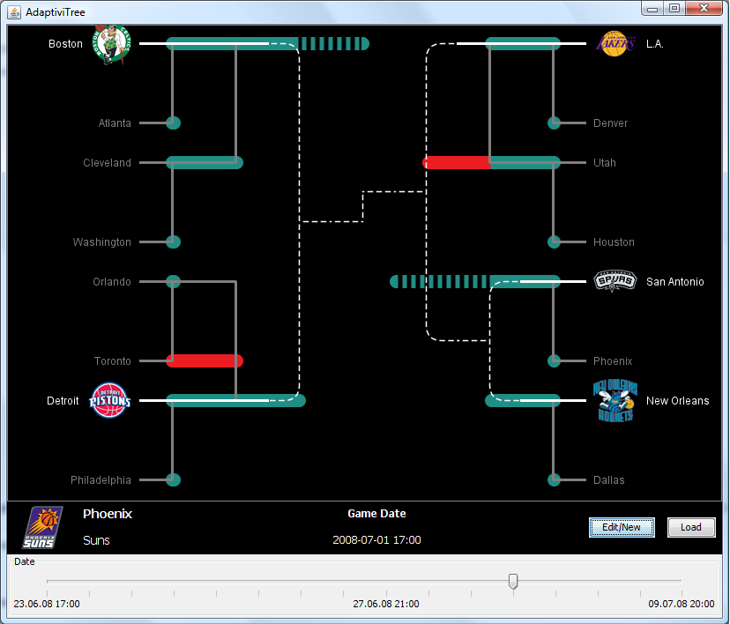Click the slider start label 23.06.08 17:00
The width and height of the screenshot is (730, 624).
coord(47,604)
